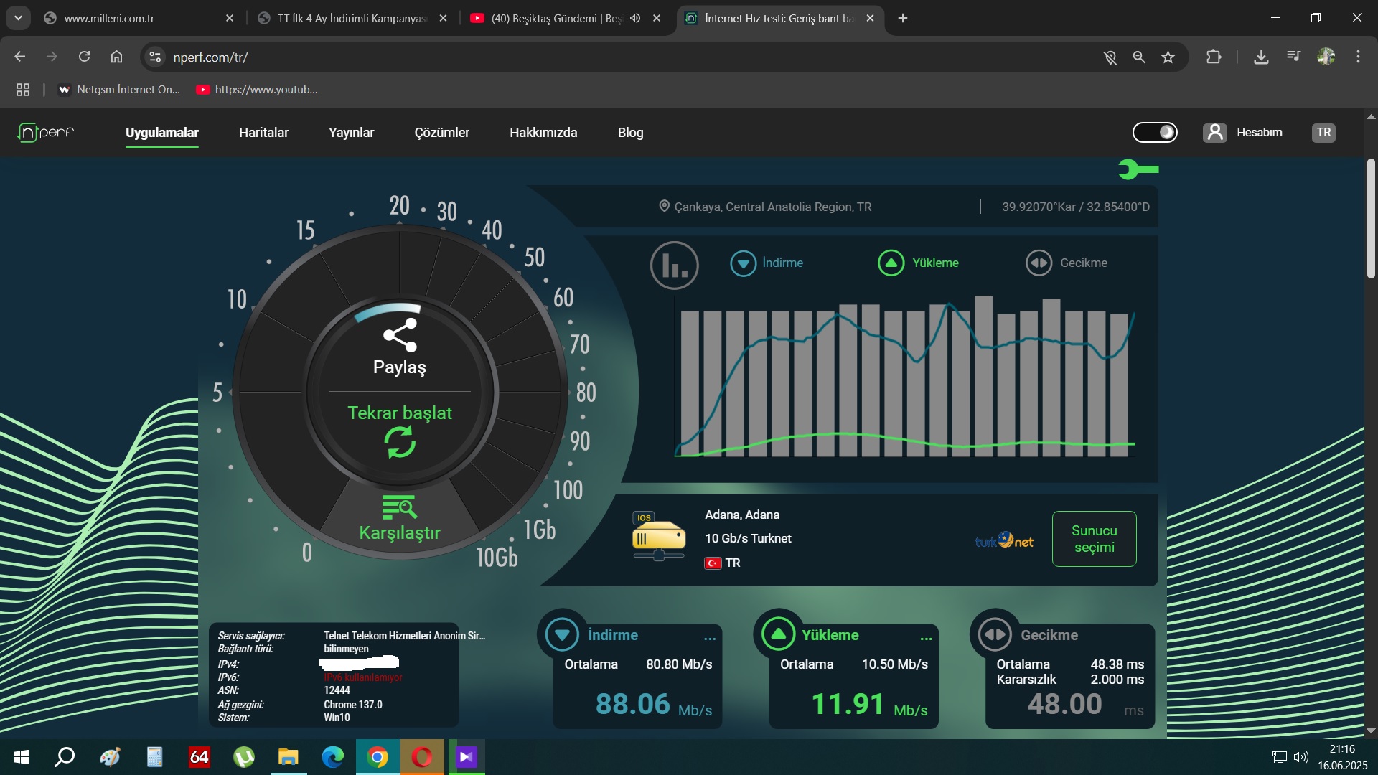Click the green wrench settings icon
The width and height of the screenshot is (1378, 775).
1138,169
